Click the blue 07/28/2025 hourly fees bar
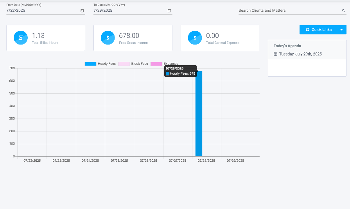The width and height of the screenshot is (350, 209). 199,117
